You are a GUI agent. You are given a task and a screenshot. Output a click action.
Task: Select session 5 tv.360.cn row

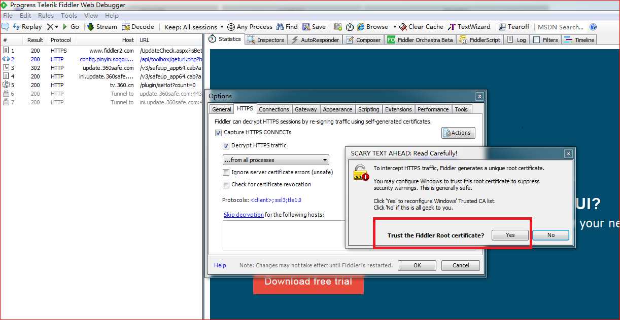click(x=101, y=85)
